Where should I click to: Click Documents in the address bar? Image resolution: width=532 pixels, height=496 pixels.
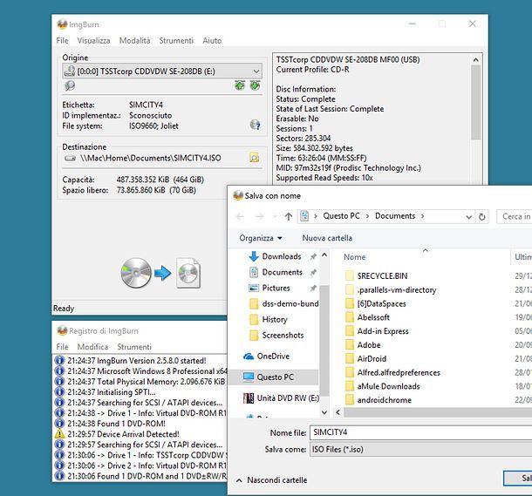pyautogui.click(x=395, y=216)
